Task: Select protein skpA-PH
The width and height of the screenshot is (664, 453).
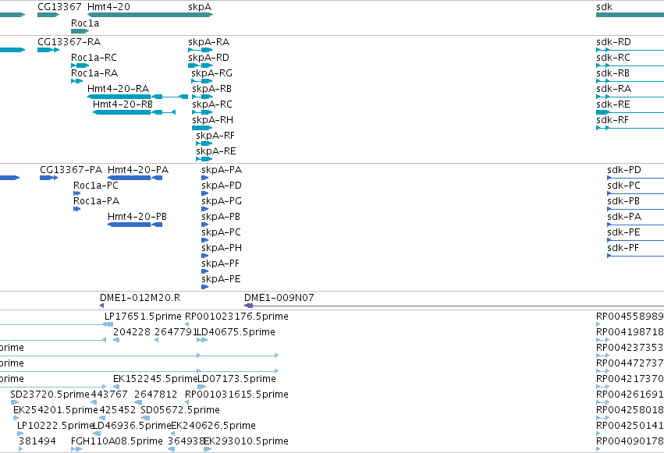Action: coord(222,248)
